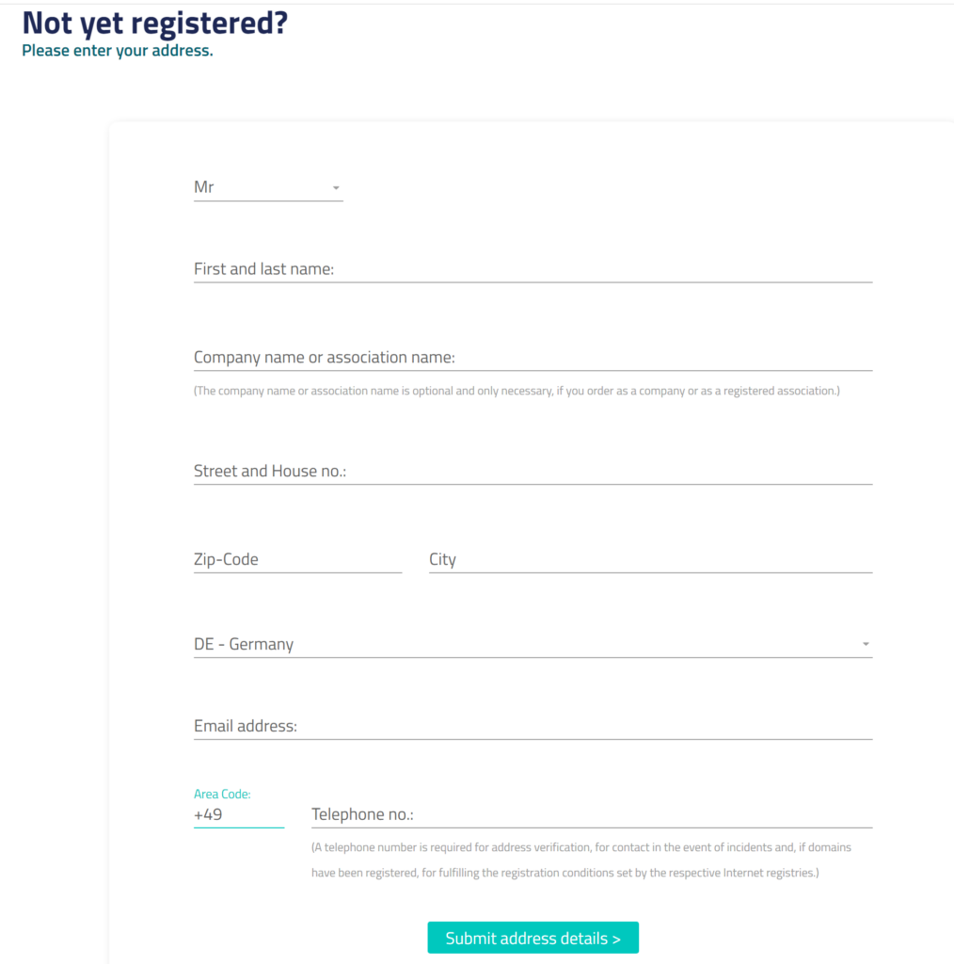The height and width of the screenshot is (964, 954).
Task: Click the Please enter your address subtitle
Action: coord(118,51)
